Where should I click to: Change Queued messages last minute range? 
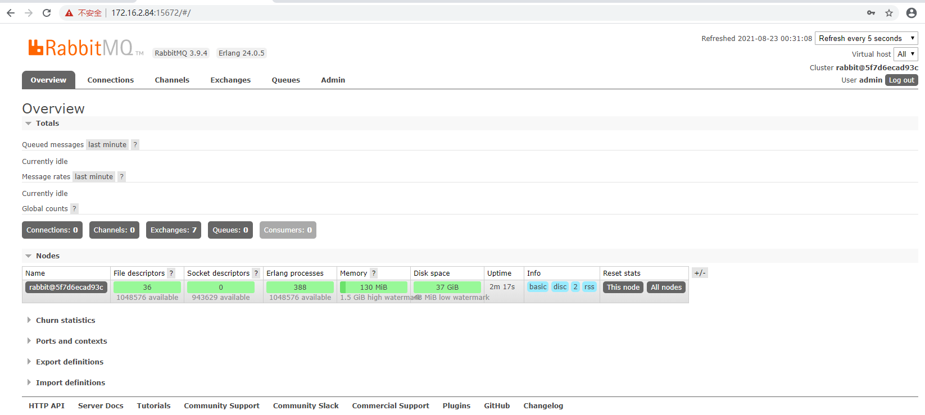(x=107, y=145)
